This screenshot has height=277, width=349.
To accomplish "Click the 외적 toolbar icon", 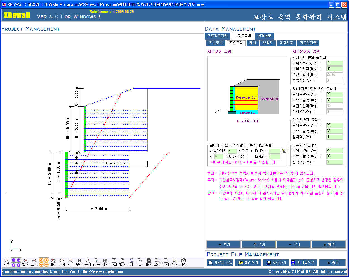I will click(x=62, y=262).
